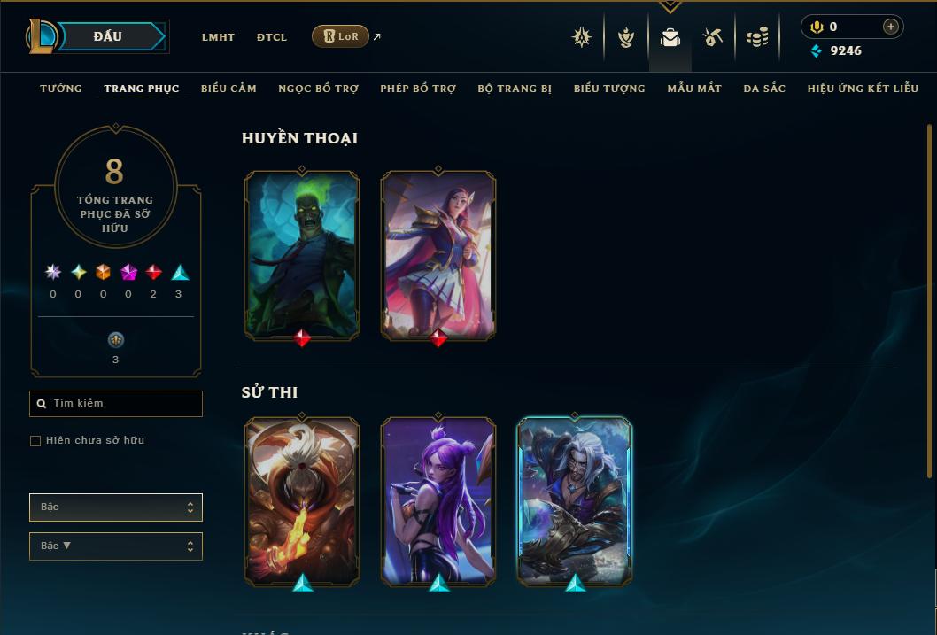Click the League of Legends logo
The height and width of the screenshot is (635, 937).
pos(41,35)
